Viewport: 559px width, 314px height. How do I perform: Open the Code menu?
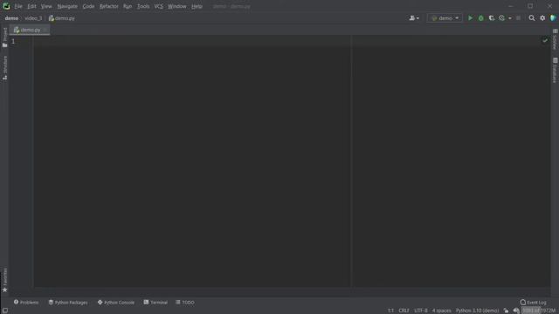coord(88,6)
